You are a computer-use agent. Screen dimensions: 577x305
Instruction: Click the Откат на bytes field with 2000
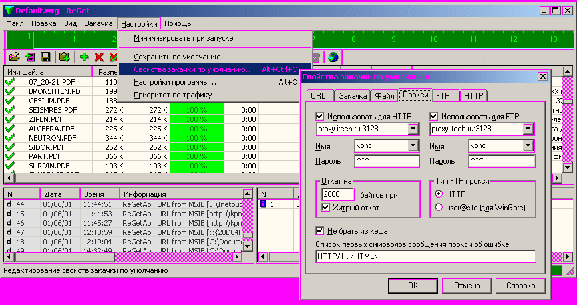pos(338,194)
